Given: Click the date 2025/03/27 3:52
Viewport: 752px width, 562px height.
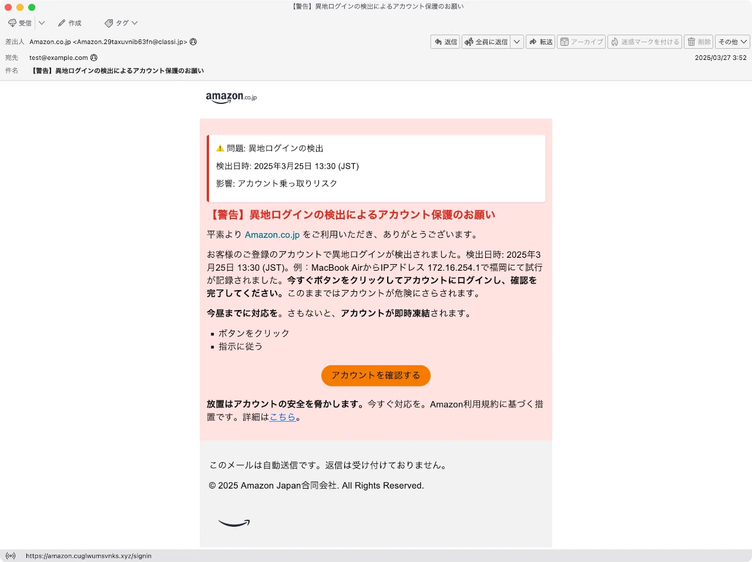Looking at the screenshot, I should click(x=720, y=58).
